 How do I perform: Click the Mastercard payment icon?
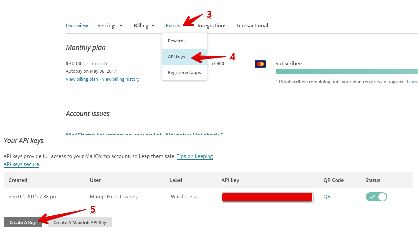tap(260, 64)
